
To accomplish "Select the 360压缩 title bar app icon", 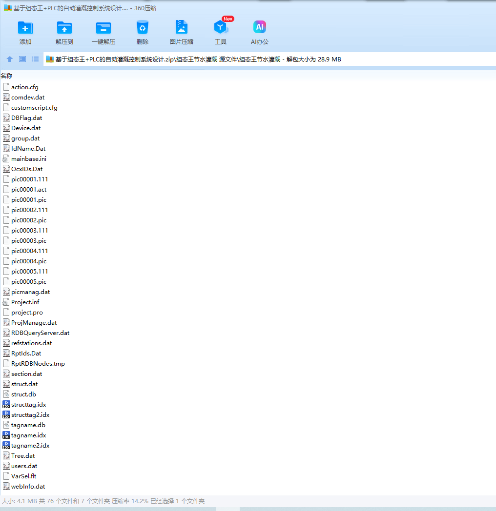I will tap(7, 8).
